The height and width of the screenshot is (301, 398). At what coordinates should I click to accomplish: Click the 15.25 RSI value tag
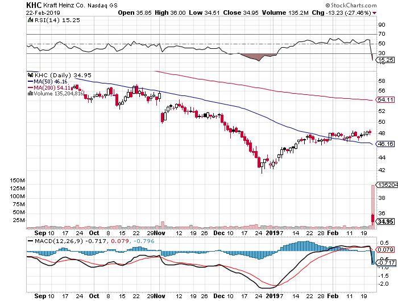coord(385,60)
